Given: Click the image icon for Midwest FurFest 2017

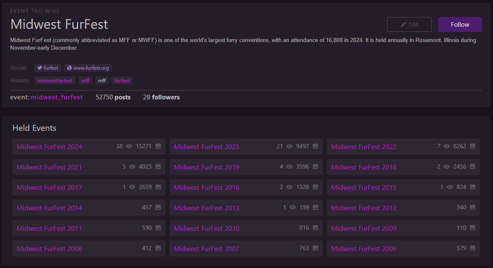Looking at the screenshot, I should tap(158, 187).
